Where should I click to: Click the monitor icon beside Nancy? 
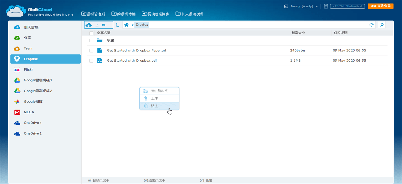286,6
